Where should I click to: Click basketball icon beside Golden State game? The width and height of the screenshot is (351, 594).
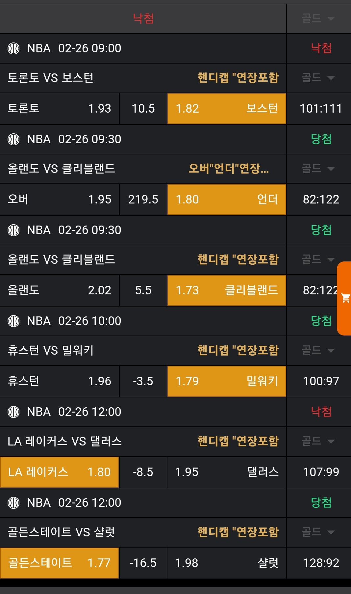pyautogui.click(x=13, y=503)
